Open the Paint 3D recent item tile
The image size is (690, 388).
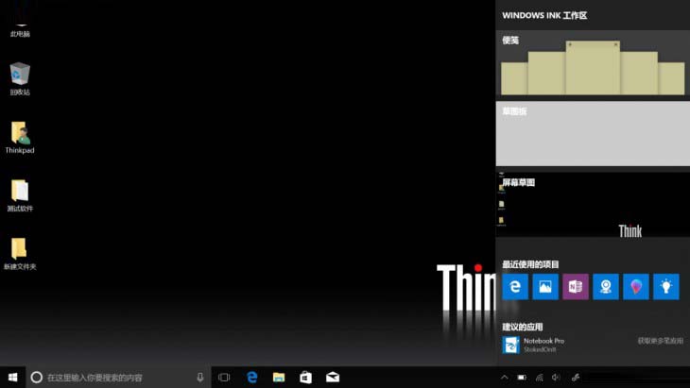click(x=636, y=286)
